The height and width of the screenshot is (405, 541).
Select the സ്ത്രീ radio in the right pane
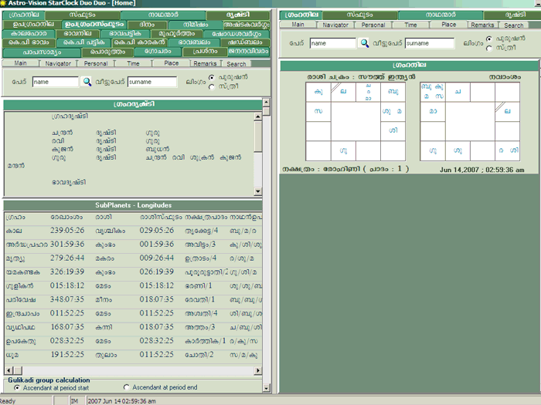489,49
